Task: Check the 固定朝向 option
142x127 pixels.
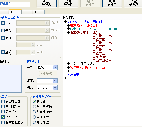Action: coord(3,112)
